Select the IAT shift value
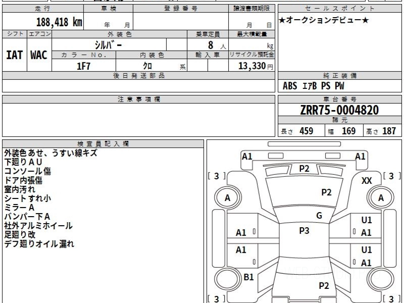Viewport: 404px width, 303px height. click(14, 55)
